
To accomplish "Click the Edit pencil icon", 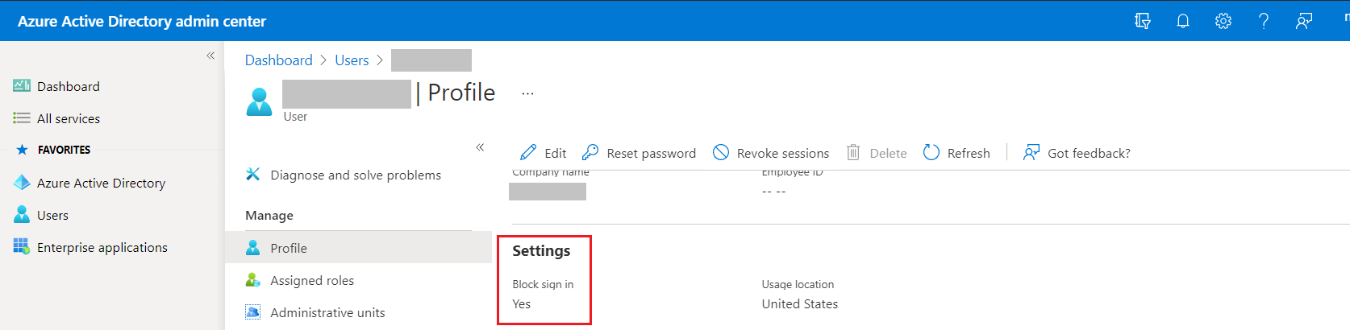I will click(528, 153).
